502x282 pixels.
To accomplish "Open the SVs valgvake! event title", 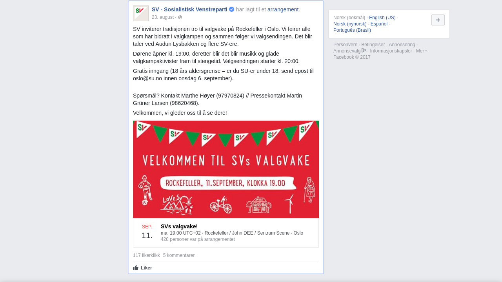I will click(x=179, y=226).
